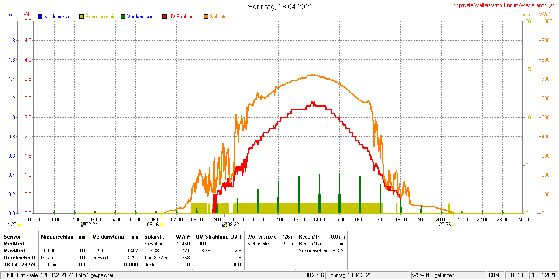Viewport: 559px width, 280px height.
Task: Click the Sichtweite 11-15km entry
Action: coord(270,243)
